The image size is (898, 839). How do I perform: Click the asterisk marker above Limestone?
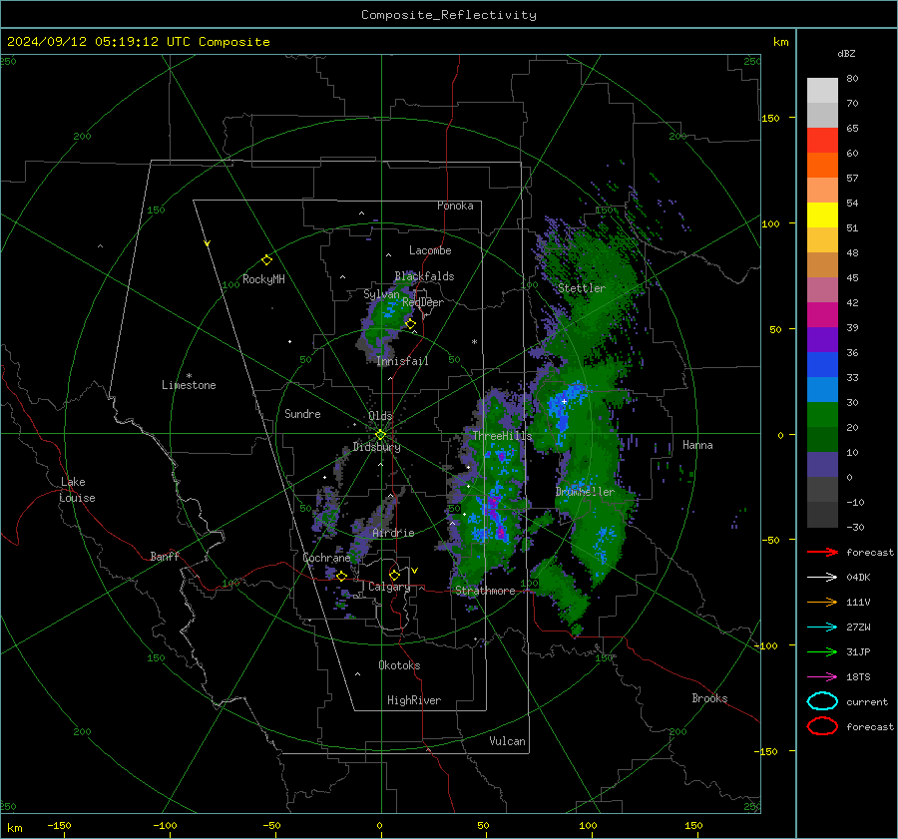pyautogui.click(x=189, y=376)
